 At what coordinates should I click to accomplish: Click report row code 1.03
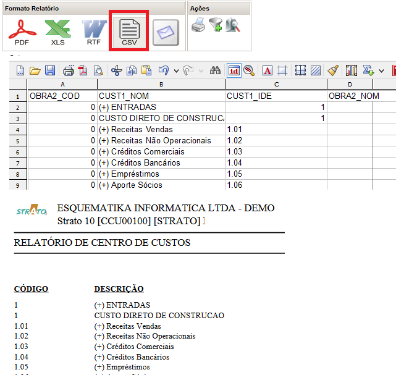pos(21,347)
